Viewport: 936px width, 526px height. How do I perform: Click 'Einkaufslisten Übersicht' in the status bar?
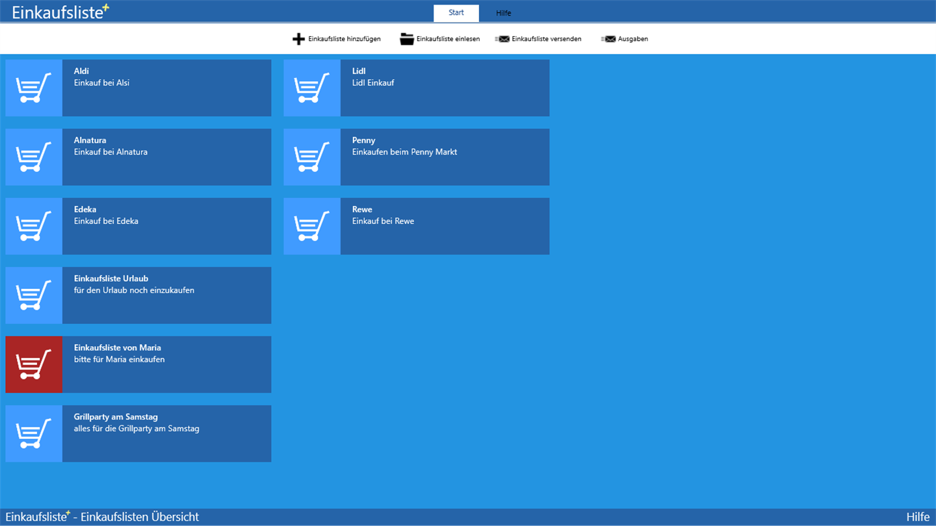[x=140, y=517]
